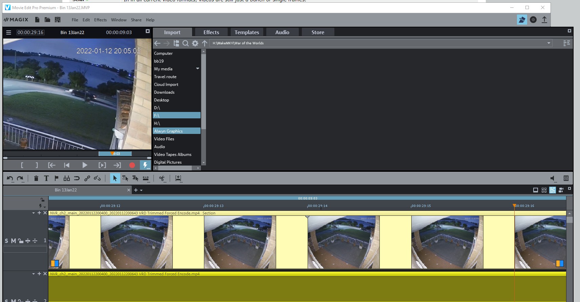Click the red Record button
Screen dimensions: 580x302
pyautogui.click(x=132, y=165)
